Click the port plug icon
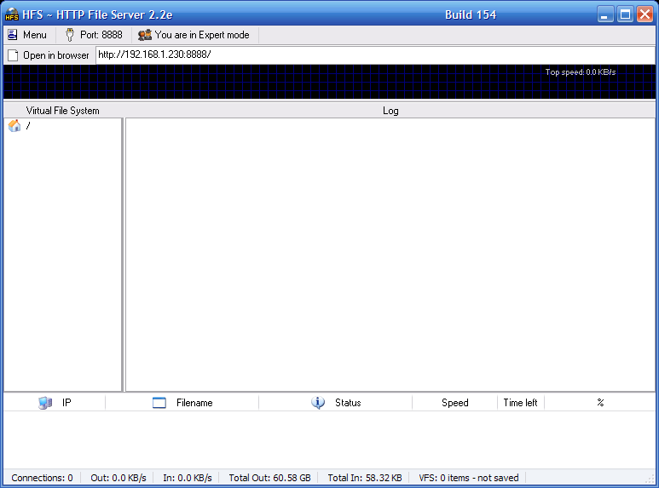Viewport: 659px width, 488px height. tap(69, 35)
